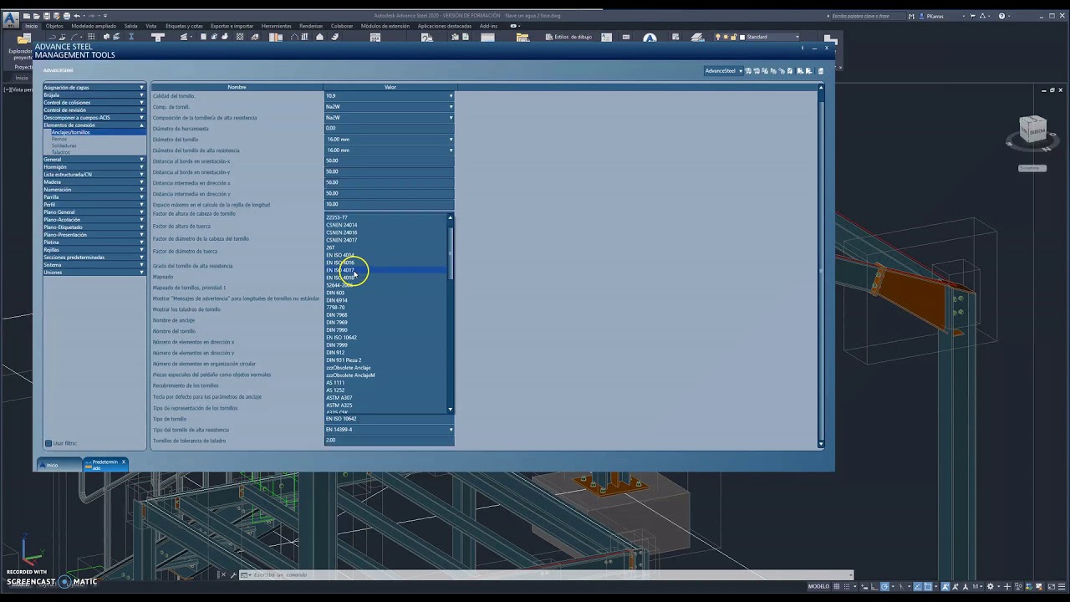This screenshot has width=1070, height=602.
Task: Click the customization menu icon in status bar
Action: pyautogui.click(x=1062, y=586)
